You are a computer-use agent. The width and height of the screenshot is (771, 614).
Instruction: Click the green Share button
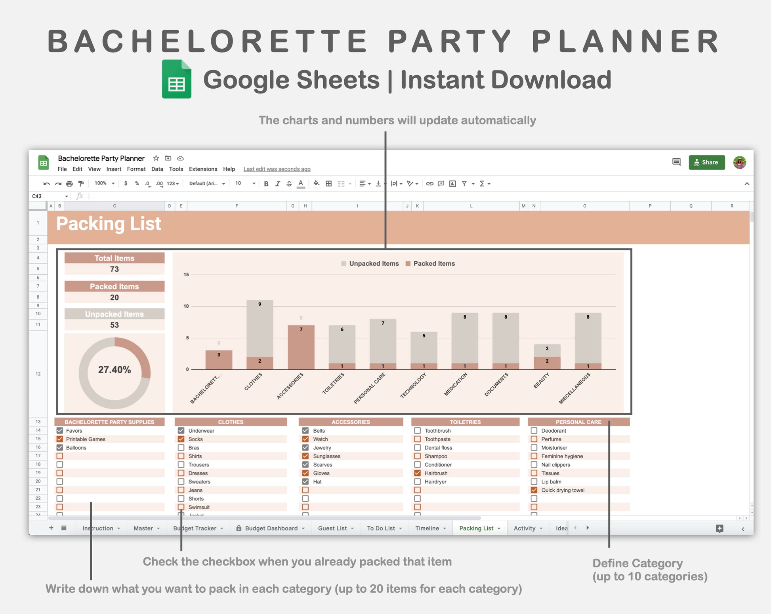point(706,162)
